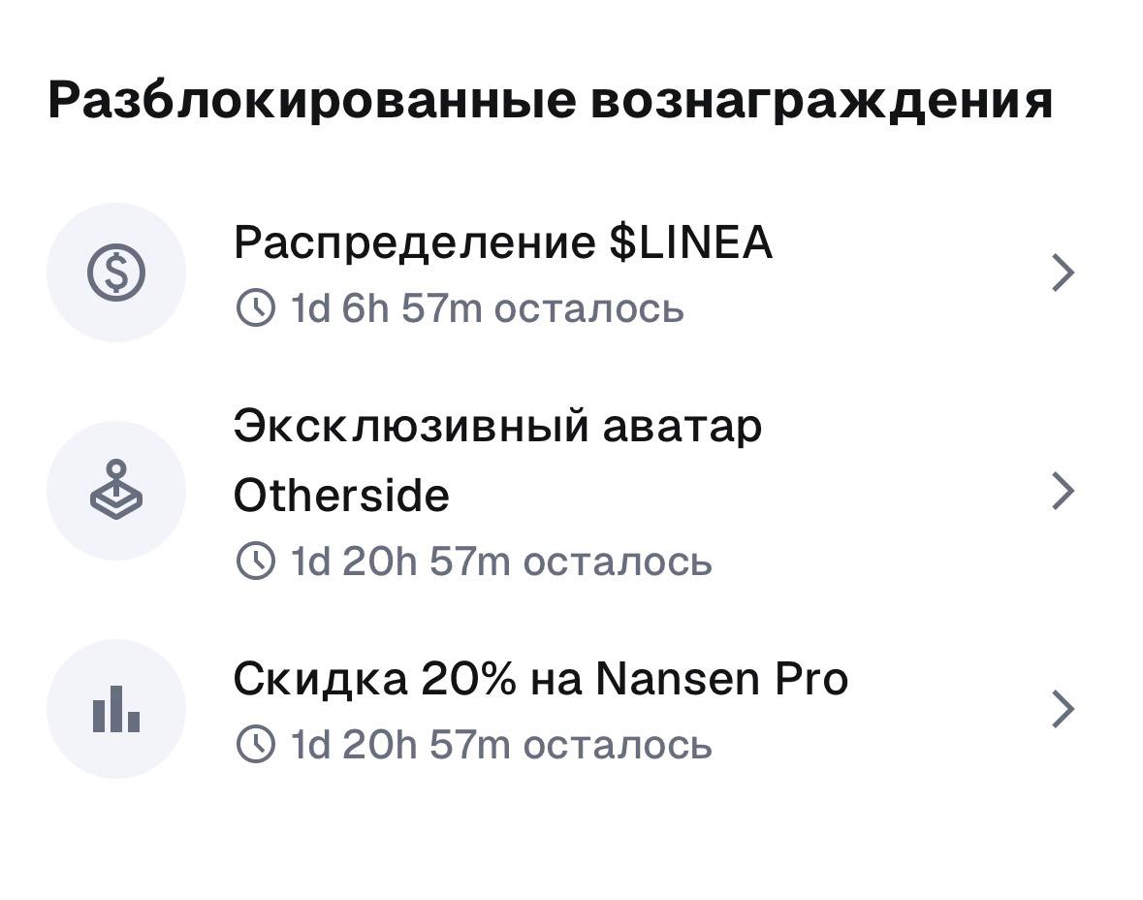
Task: Open the Скидка 20% на Nansen Pro reward
Action: click(x=541, y=678)
